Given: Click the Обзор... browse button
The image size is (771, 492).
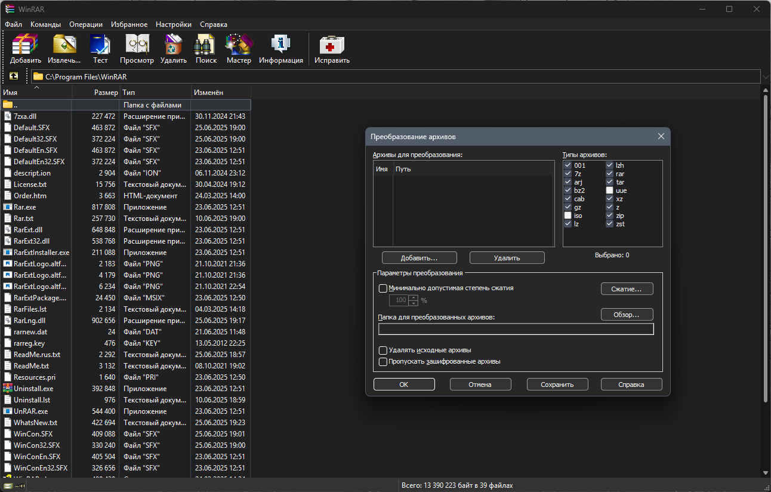Looking at the screenshot, I should tap(627, 315).
